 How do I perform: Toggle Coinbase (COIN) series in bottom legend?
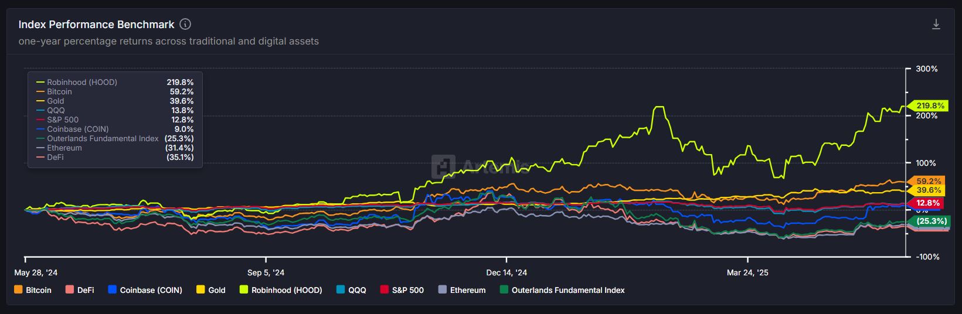145,290
